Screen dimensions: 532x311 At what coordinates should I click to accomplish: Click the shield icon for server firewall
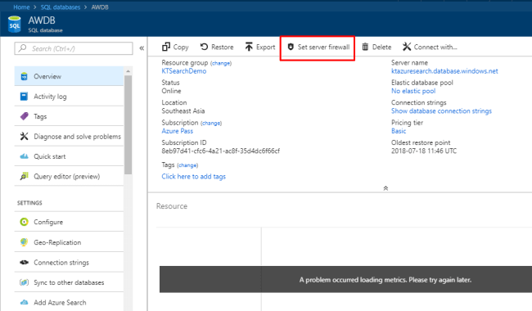tap(291, 47)
